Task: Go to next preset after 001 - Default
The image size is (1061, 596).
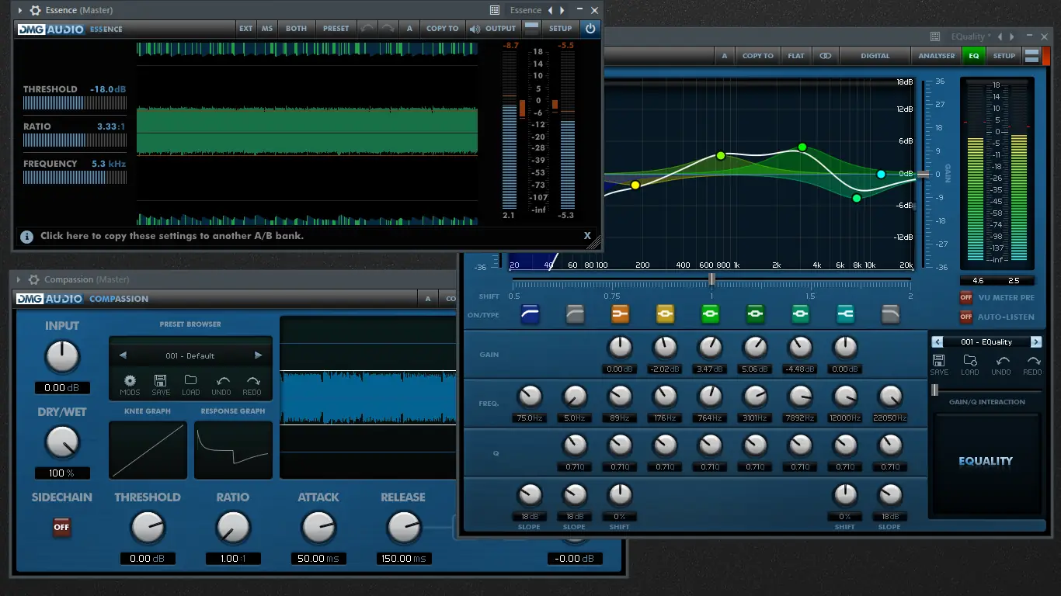Action: tap(259, 355)
